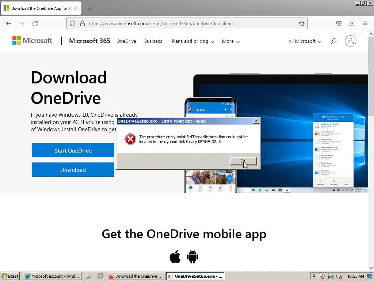The image size is (374, 281).
Task: Go back to previous page
Action: (9, 23)
